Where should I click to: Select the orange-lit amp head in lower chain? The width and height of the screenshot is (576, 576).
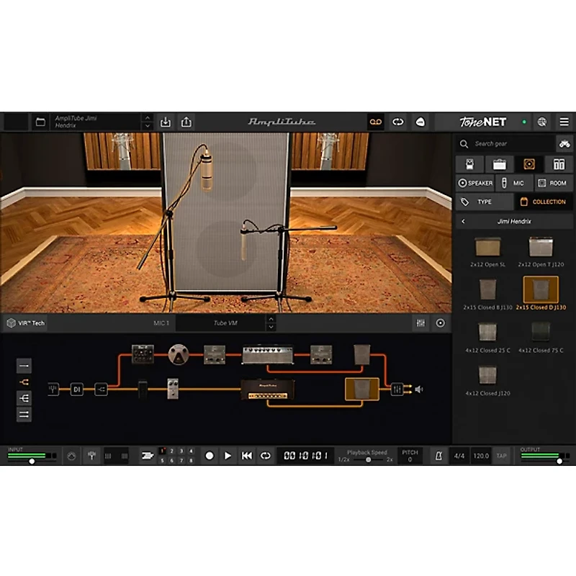(x=268, y=390)
